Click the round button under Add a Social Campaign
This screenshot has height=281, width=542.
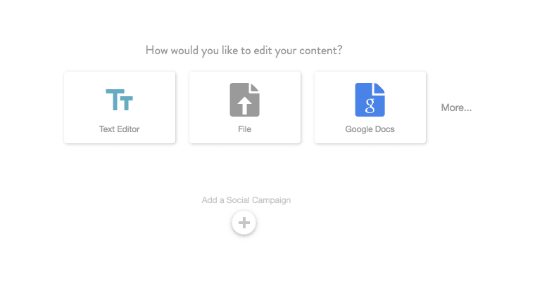point(244,223)
